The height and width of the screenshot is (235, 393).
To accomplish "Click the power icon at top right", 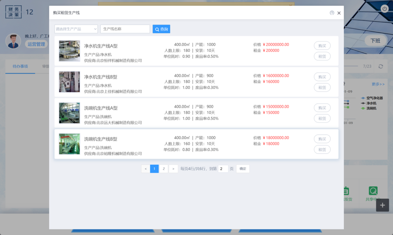I will click(384, 9).
